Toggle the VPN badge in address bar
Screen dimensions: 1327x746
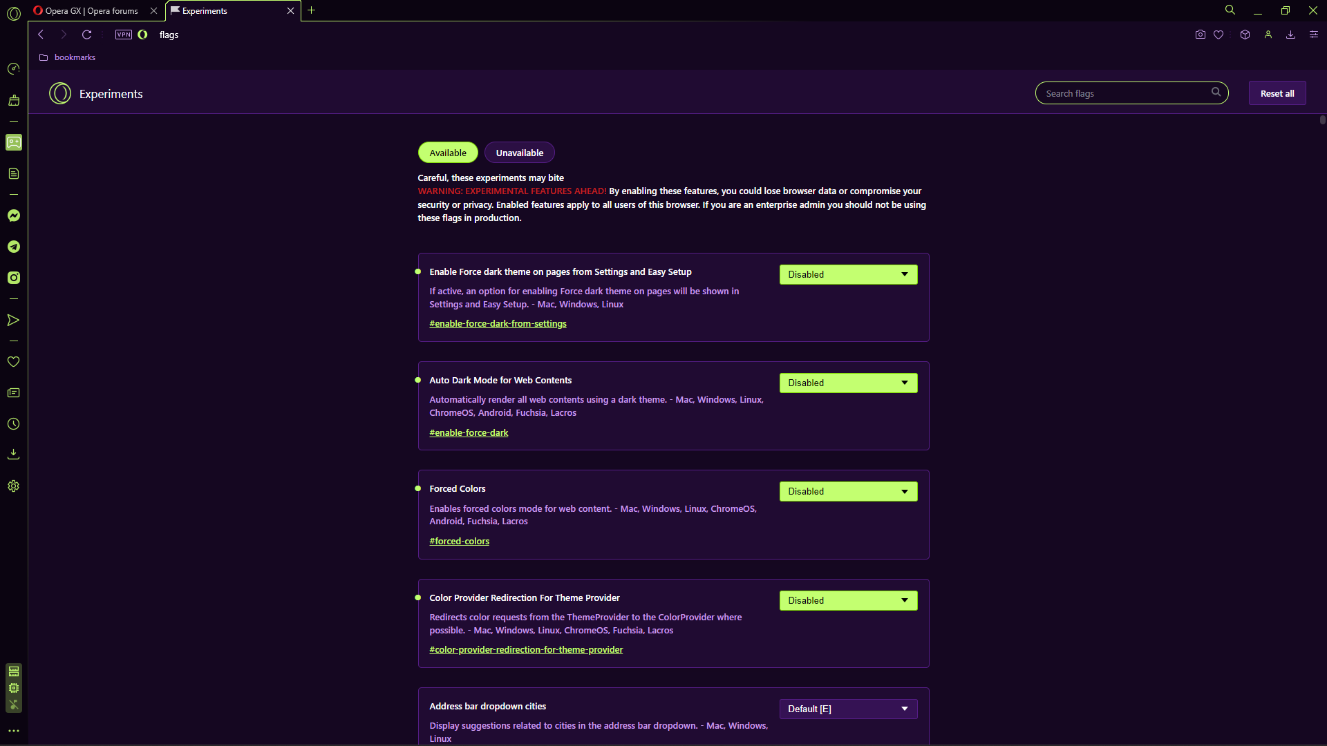[124, 35]
